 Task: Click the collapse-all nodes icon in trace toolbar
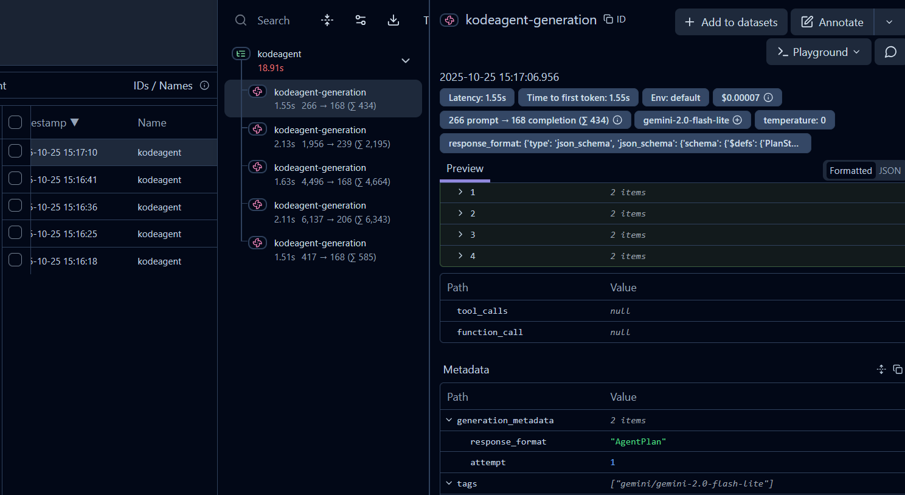(327, 21)
